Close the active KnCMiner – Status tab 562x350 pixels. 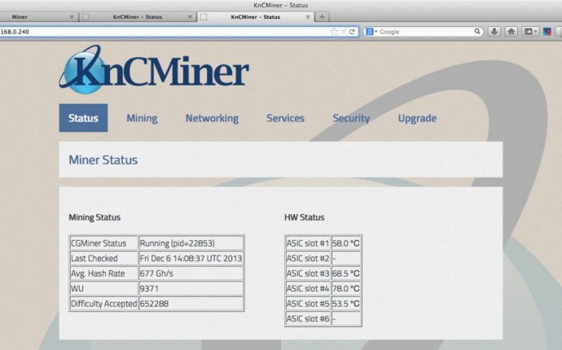[308, 17]
